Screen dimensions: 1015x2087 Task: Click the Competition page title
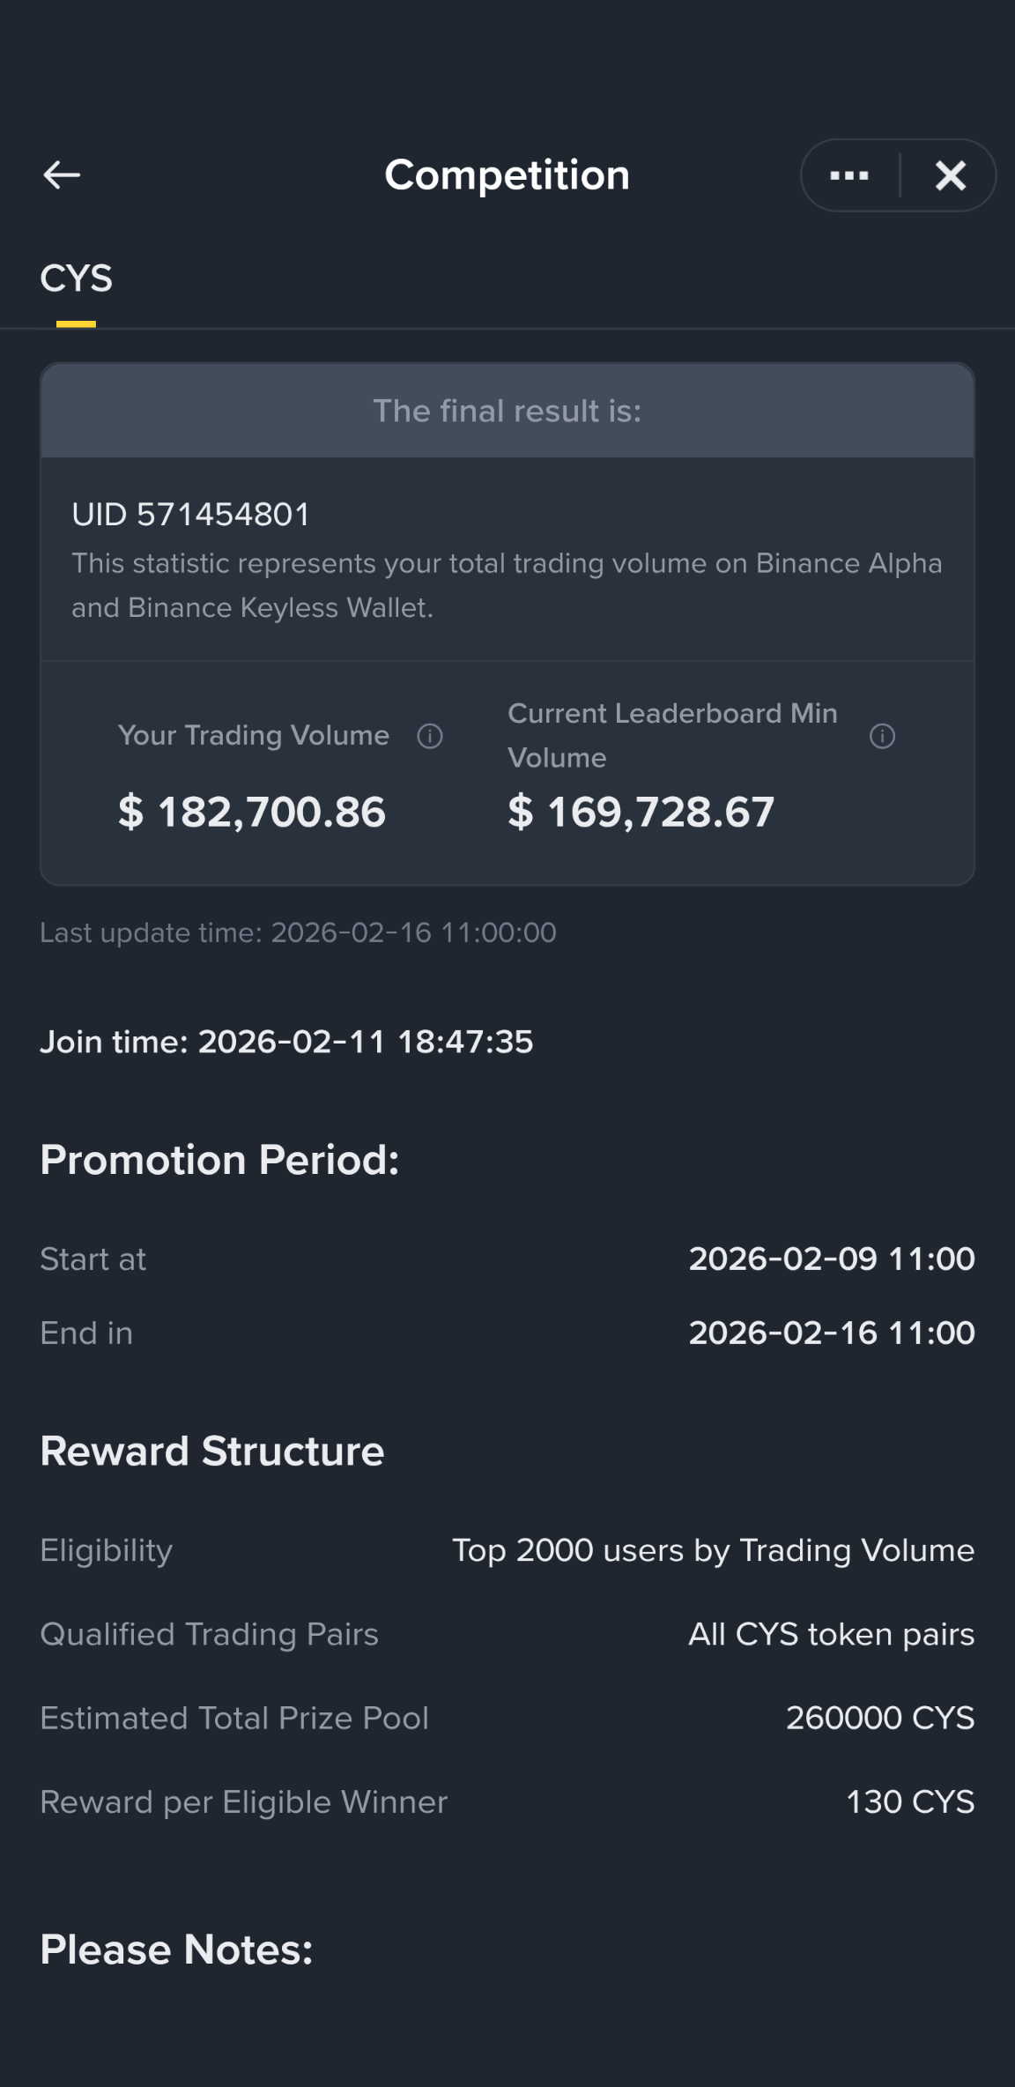(x=507, y=175)
